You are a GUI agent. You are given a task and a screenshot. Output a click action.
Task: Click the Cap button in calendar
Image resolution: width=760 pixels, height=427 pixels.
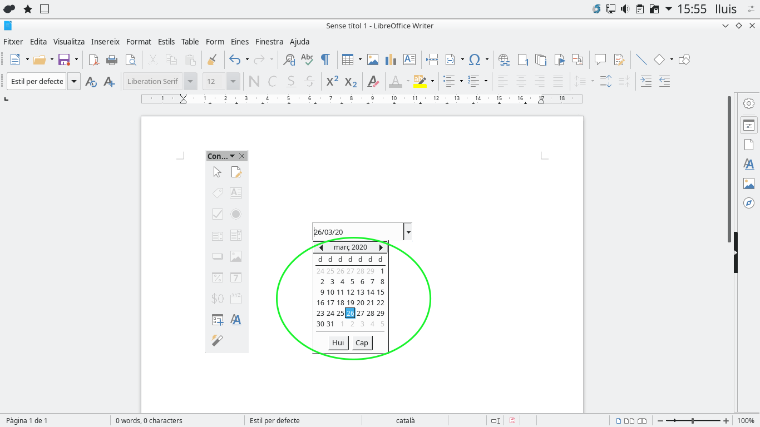click(x=362, y=342)
